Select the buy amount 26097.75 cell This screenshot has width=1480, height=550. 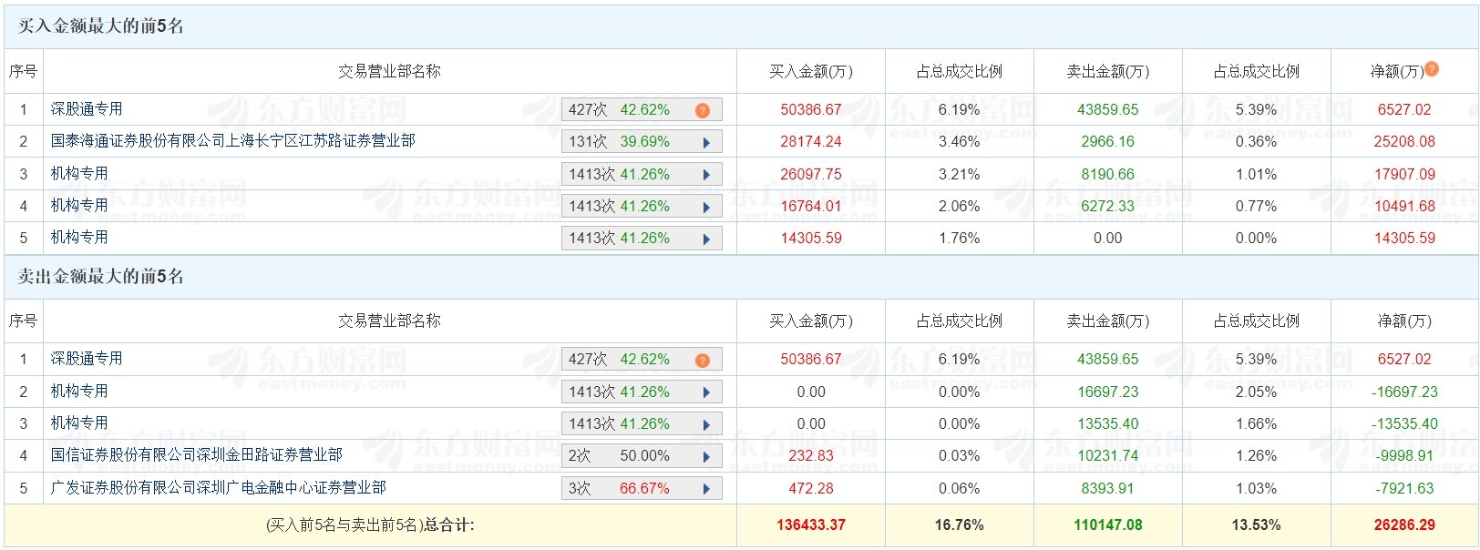point(811,174)
